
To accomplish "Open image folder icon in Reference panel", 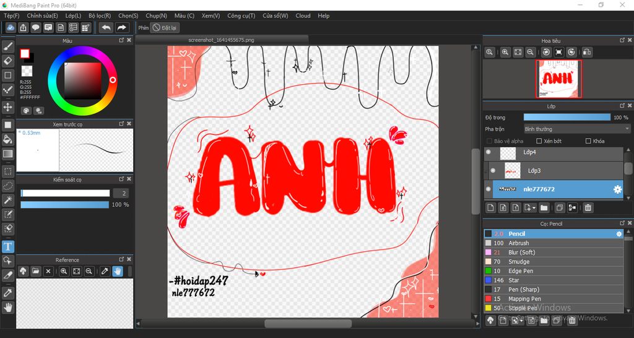I will (x=35, y=271).
